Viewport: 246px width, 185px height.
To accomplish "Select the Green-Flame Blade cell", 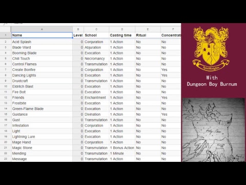I will (x=42, y=109).
